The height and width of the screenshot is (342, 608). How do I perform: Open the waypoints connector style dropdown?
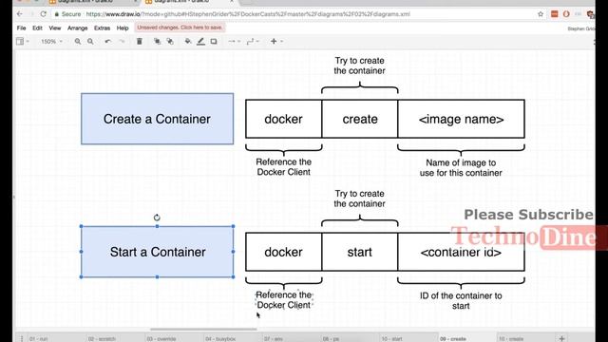click(x=253, y=41)
